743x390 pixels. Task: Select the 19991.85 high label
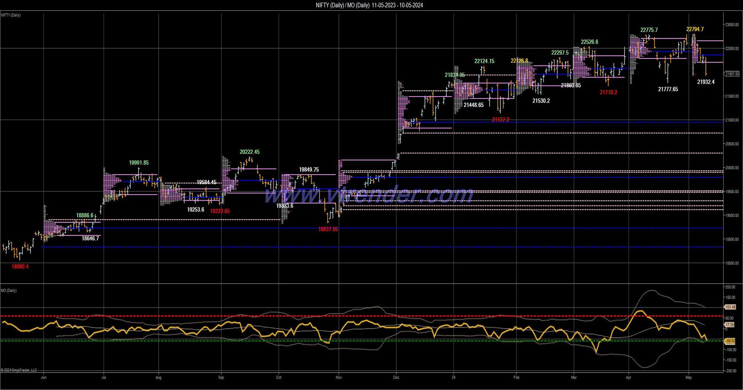tap(139, 163)
